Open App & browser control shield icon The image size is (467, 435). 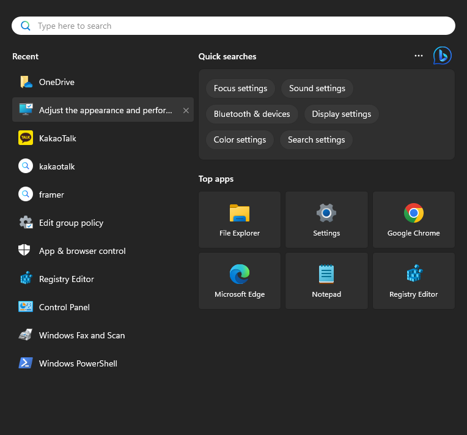(24, 250)
